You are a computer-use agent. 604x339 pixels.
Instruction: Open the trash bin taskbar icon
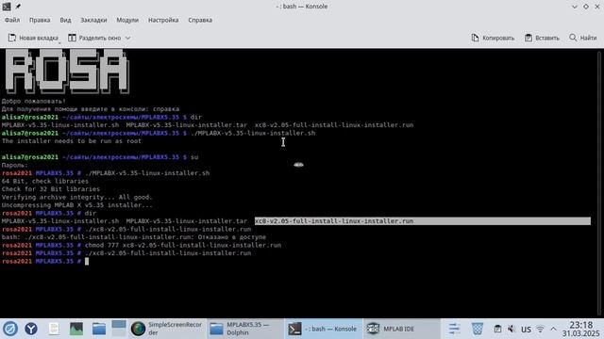coord(478,329)
